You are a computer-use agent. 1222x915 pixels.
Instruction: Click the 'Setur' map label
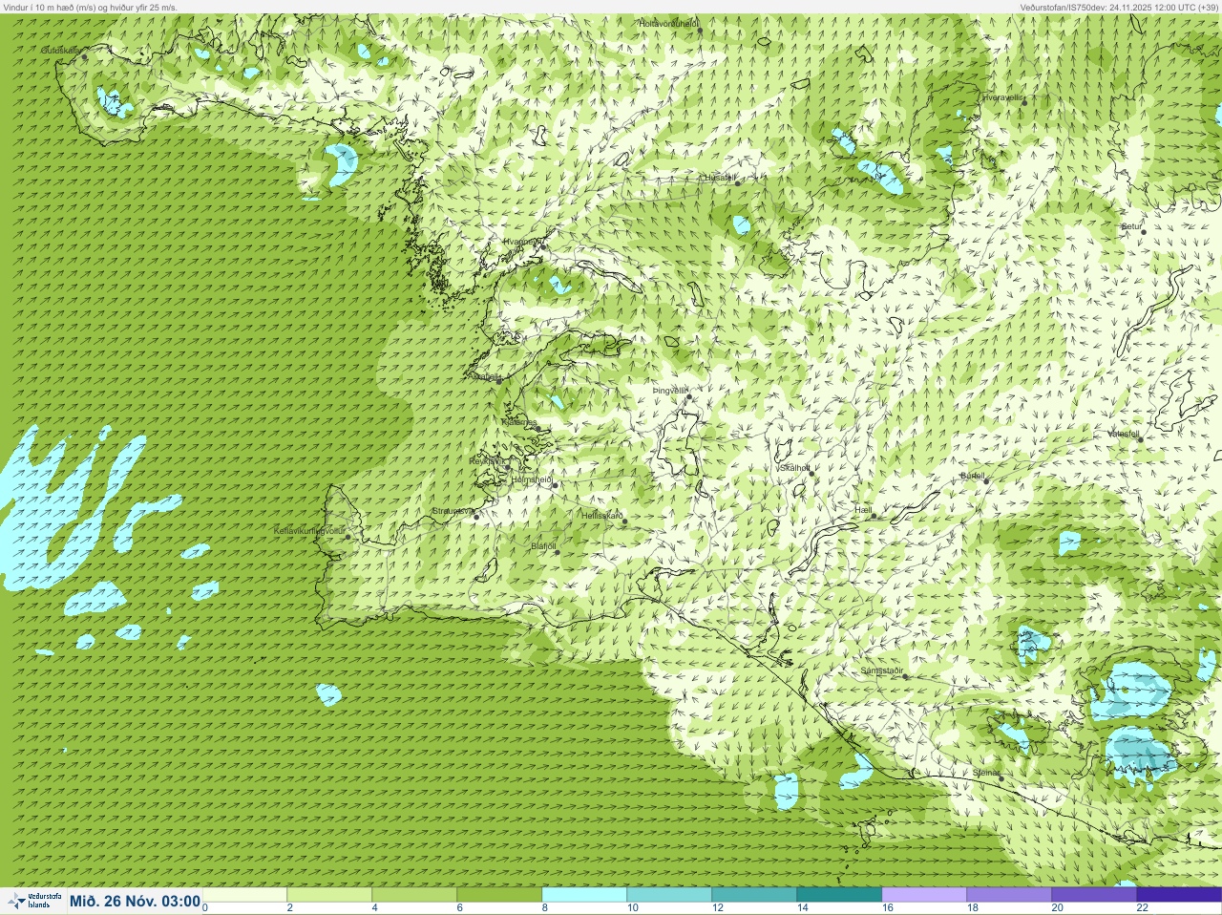pos(1131,226)
